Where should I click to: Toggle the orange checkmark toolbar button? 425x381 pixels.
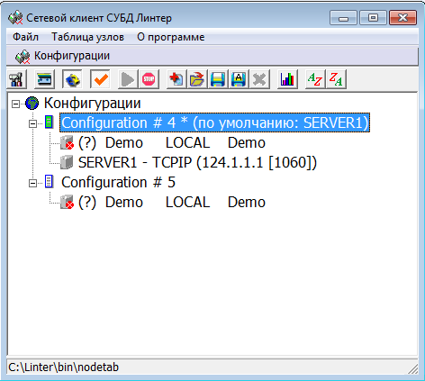click(x=100, y=79)
